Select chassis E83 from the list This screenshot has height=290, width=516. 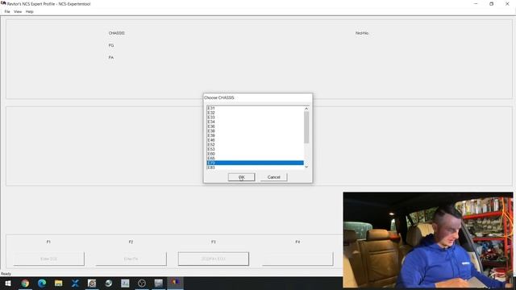[255, 168]
